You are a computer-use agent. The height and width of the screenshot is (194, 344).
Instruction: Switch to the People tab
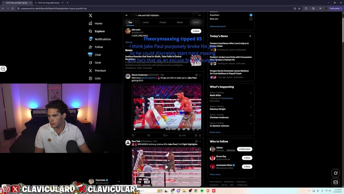pos(163,22)
